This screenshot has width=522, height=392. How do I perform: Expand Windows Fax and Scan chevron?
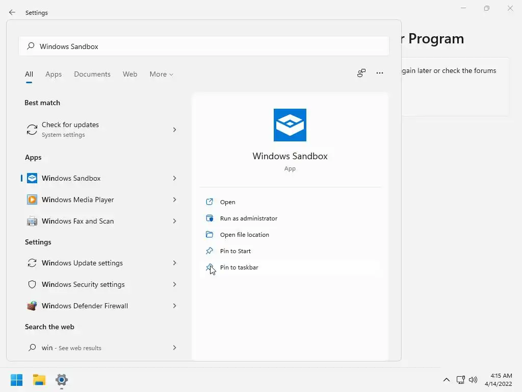tap(174, 221)
